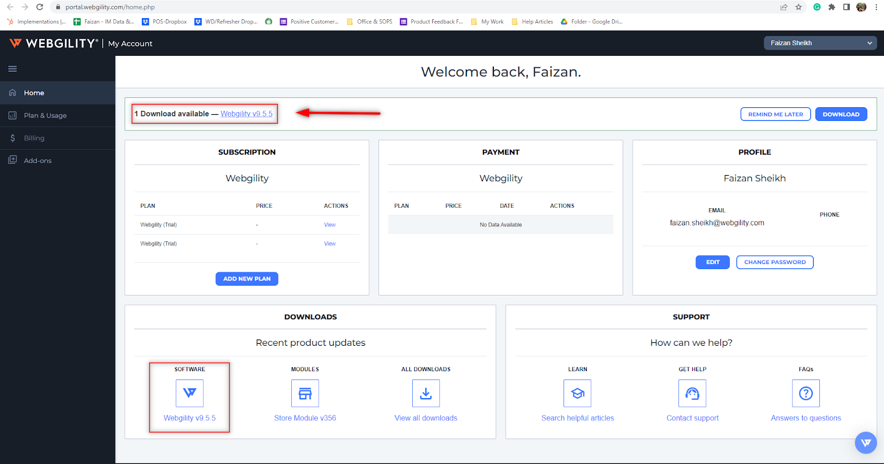The image size is (884, 464).
Task: Open browser extensions puzzle icon
Action: click(x=832, y=7)
